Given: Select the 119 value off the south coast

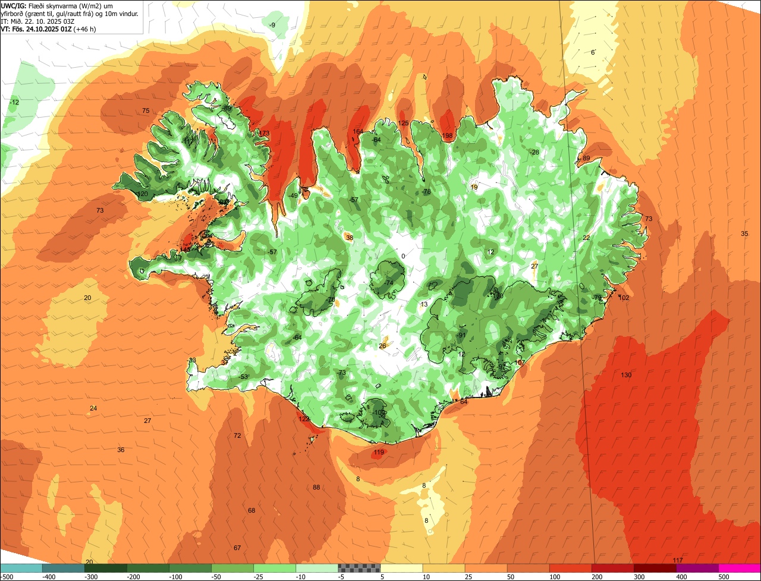Looking at the screenshot, I should pos(379,453).
